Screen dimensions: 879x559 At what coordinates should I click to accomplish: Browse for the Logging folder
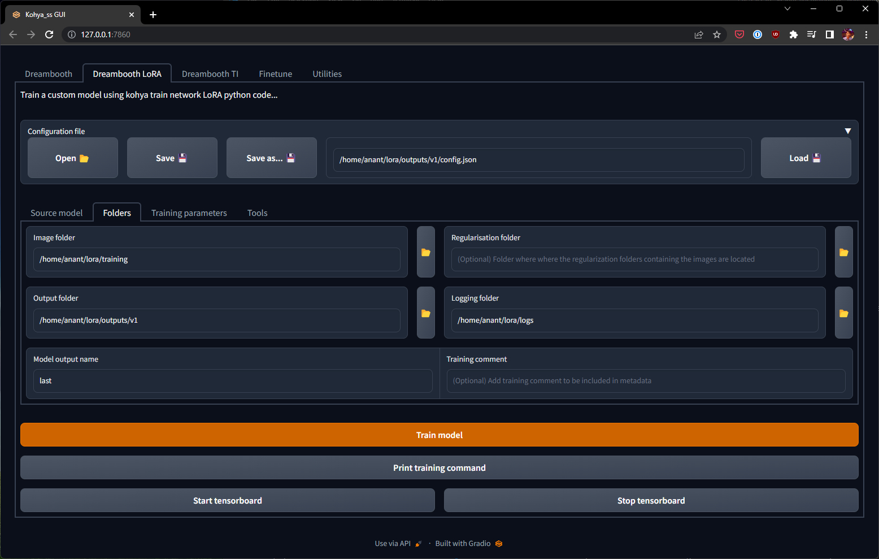[x=843, y=313]
